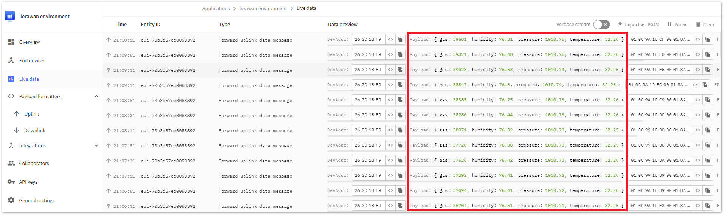
Task: Select Downlink payload formatter
Action: click(x=34, y=130)
